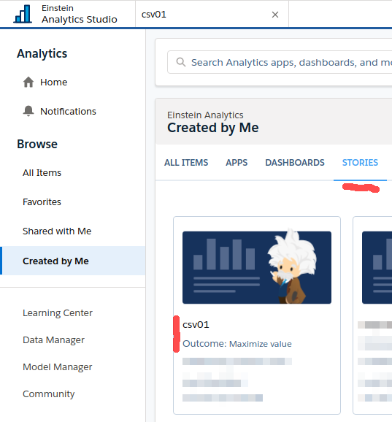Click the Einstein Analytics Studio bar-chart logo
This screenshot has height=422, width=392.
click(x=23, y=14)
